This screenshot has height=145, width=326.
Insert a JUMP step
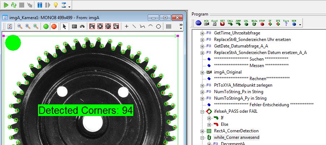pyautogui.click(x=238, y=23)
